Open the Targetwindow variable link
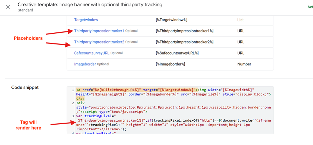 pos(86,20)
